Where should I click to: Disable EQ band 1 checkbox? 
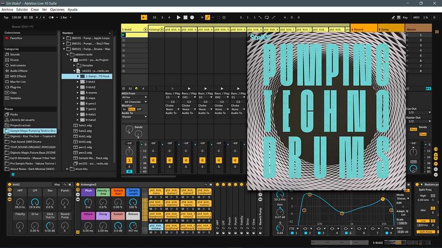(292, 233)
